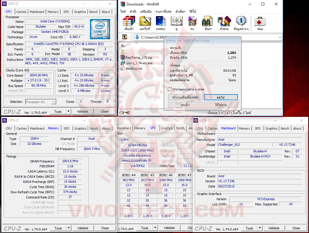This screenshot has height=233, width=309.
Task: Click the Hyundai Electronics manufacturer field
Action: (x=137, y=156)
